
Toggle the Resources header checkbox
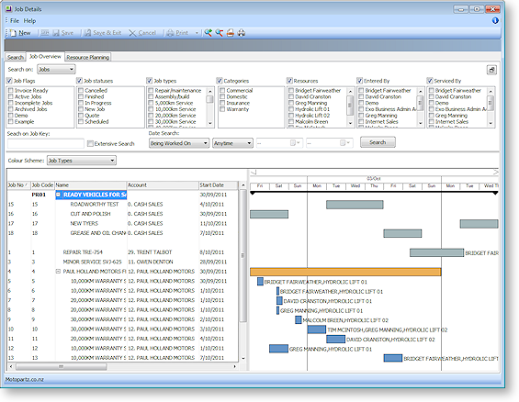(x=289, y=81)
